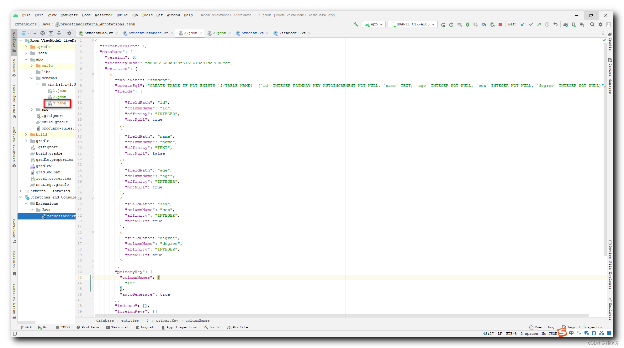Expand the src folder
This screenshot has width=624, height=348.
click(x=32, y=109)
